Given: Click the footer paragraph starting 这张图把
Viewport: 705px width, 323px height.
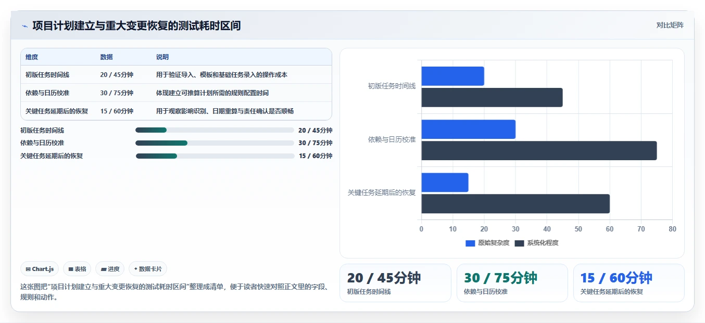Looking at the screenshot, I should point(174,292).
